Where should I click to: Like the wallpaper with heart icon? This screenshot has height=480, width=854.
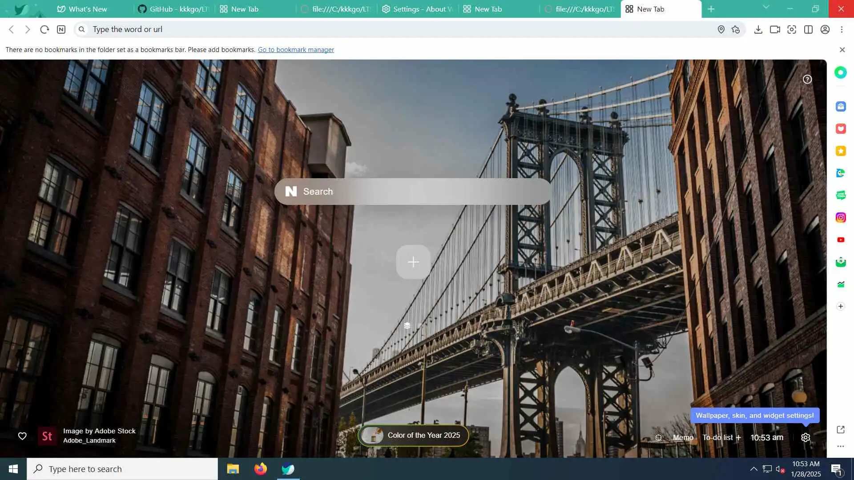[x=22, y=436]
